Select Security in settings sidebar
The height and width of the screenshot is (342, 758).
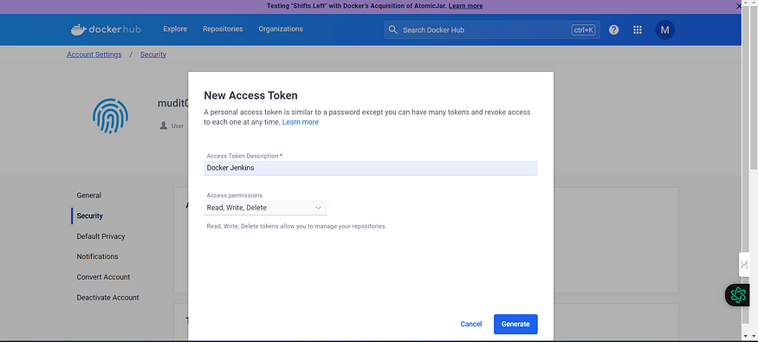tap(90, 216)
